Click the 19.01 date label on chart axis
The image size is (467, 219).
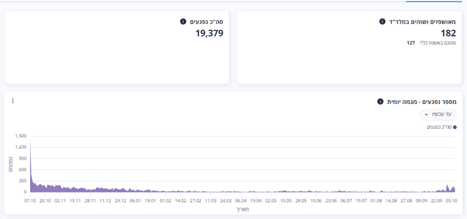click(150, 201)
